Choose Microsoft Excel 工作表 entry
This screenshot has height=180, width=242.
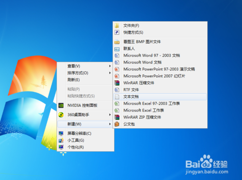point(160,111)
